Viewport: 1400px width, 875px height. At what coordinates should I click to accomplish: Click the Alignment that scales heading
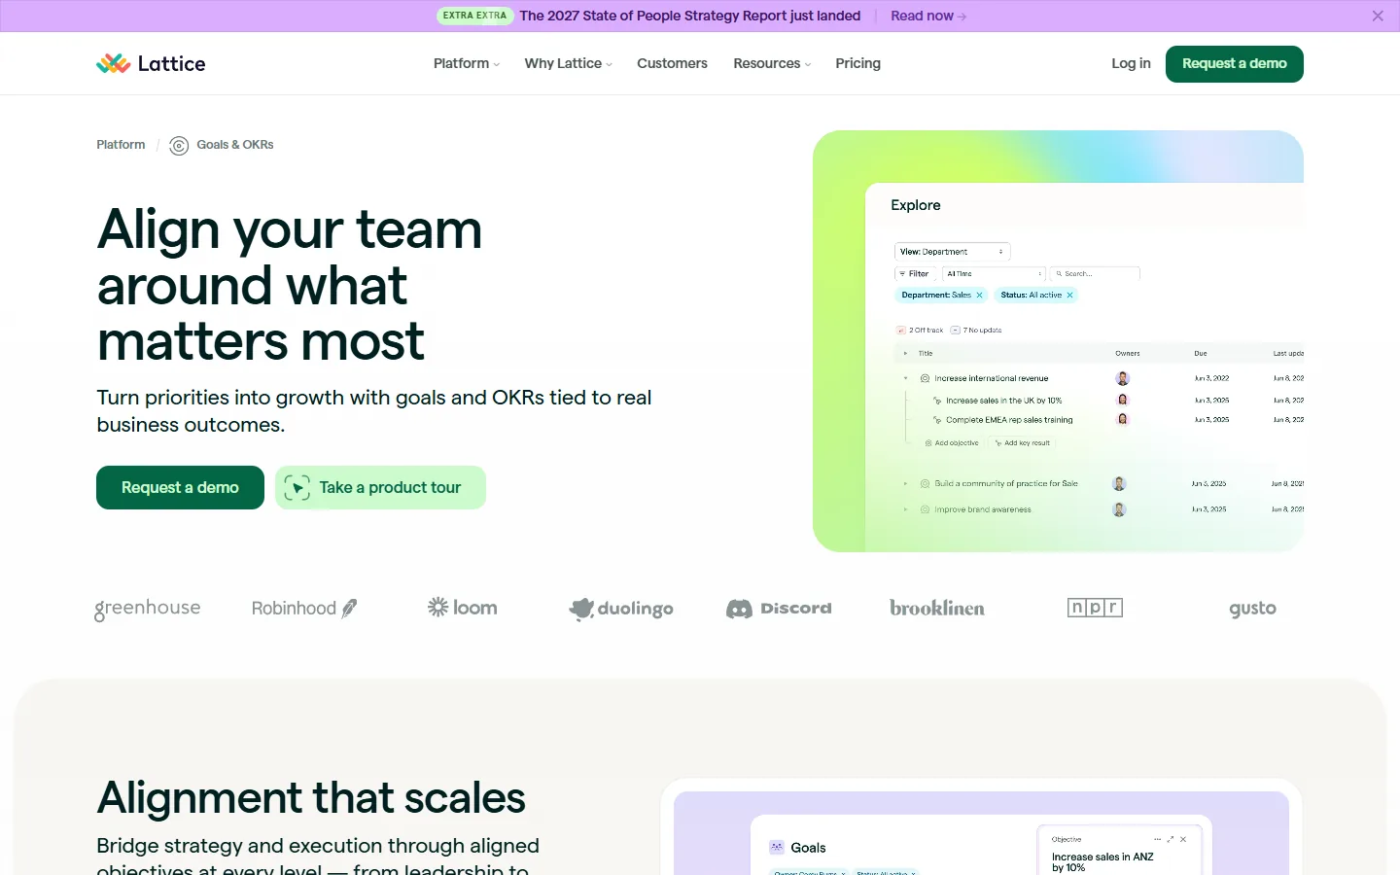click(x=311, y=797)
